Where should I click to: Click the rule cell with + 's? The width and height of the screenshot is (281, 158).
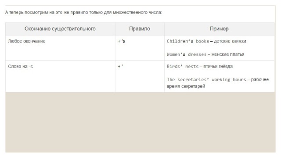point(140,48)
